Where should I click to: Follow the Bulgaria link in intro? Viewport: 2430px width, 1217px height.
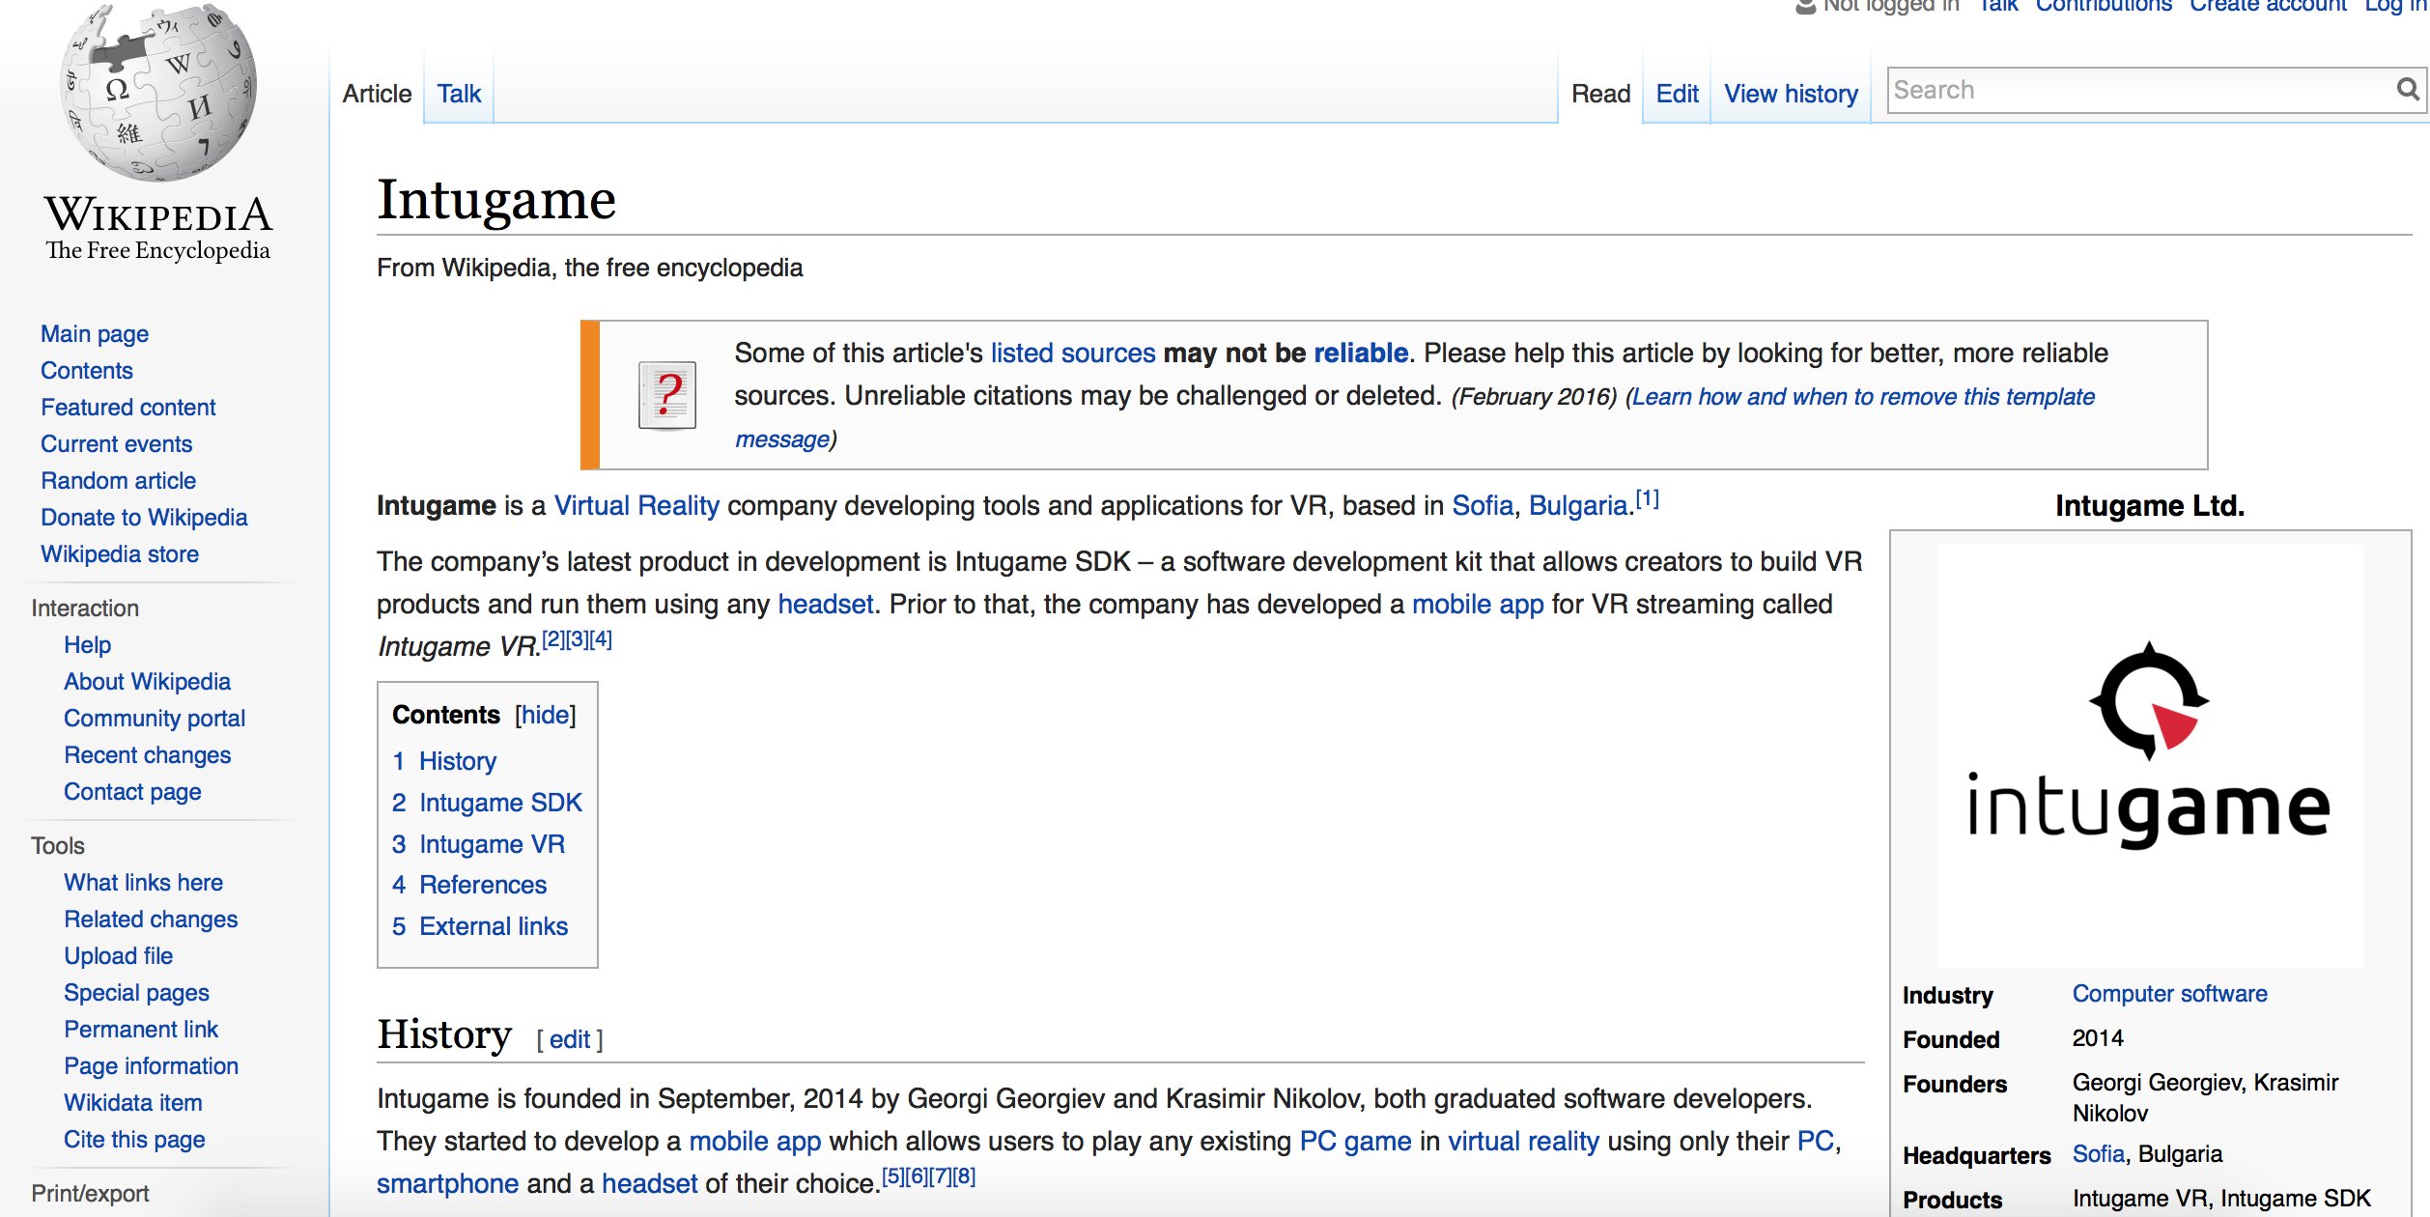click(1578, 506)
